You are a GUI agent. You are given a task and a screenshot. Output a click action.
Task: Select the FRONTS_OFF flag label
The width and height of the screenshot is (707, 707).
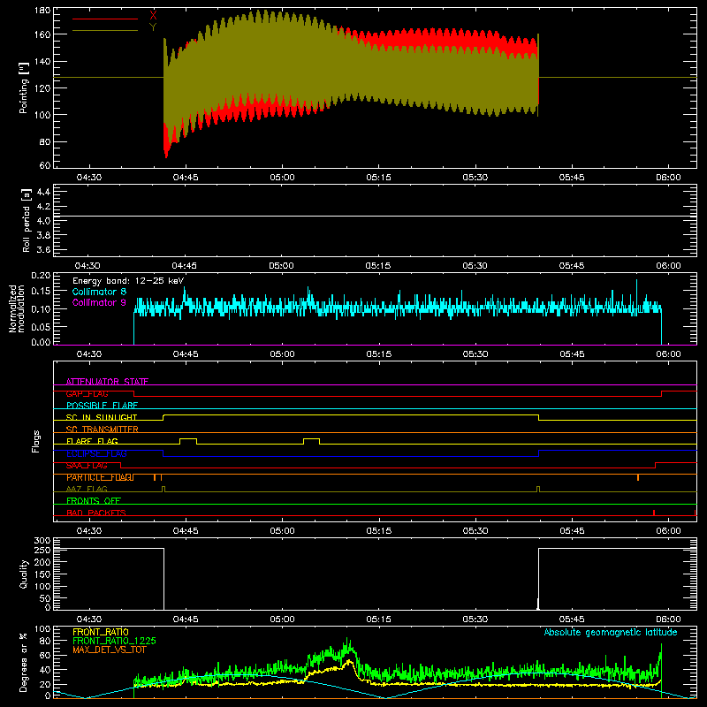(94, 500)
